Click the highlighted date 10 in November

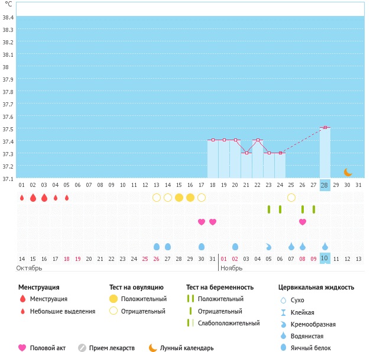point(325,259)
